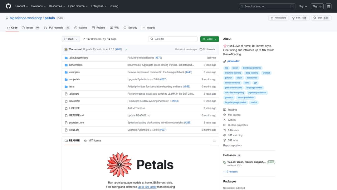The width and height of the screenshot is (337, 190).
Task: Open the command palette icon in header
Action: 328,7
